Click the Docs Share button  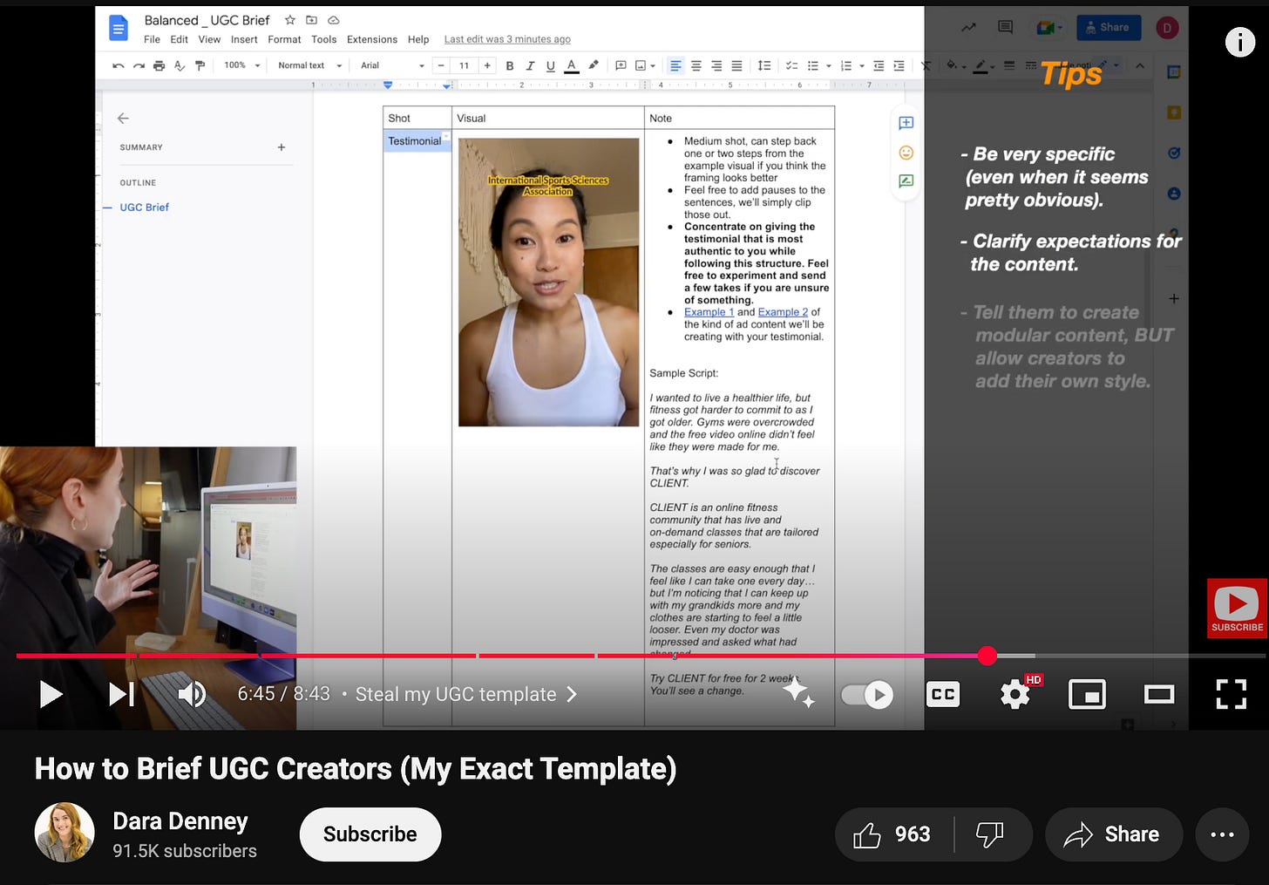(x=1109, y=28)
